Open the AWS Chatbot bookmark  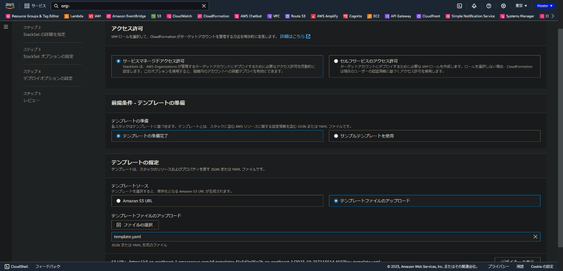point(248,16)
